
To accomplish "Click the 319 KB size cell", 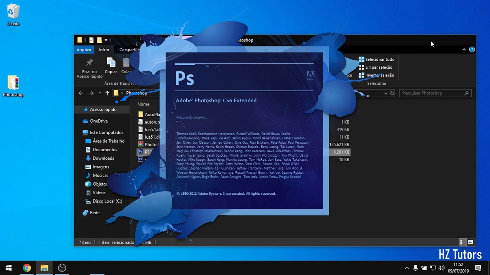I will point(343,129).
